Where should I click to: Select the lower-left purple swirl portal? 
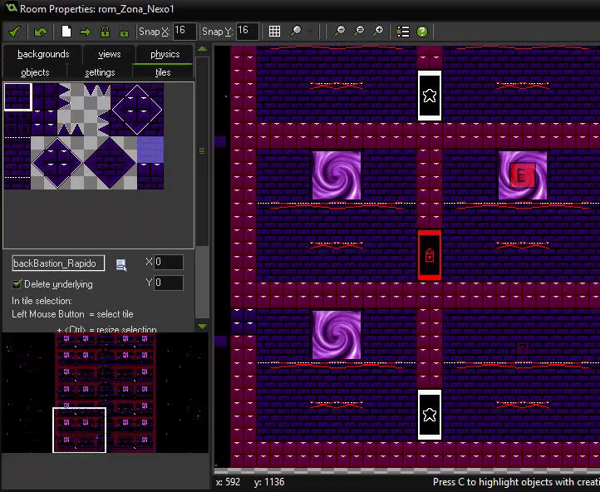[337, 335]
